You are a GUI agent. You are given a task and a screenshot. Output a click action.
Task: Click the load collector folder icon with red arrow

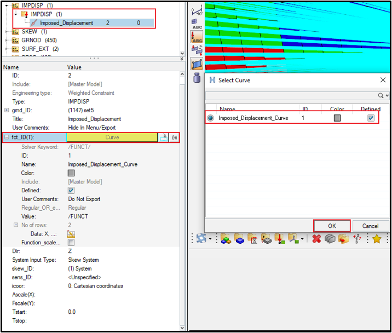[x=280, y=238]
